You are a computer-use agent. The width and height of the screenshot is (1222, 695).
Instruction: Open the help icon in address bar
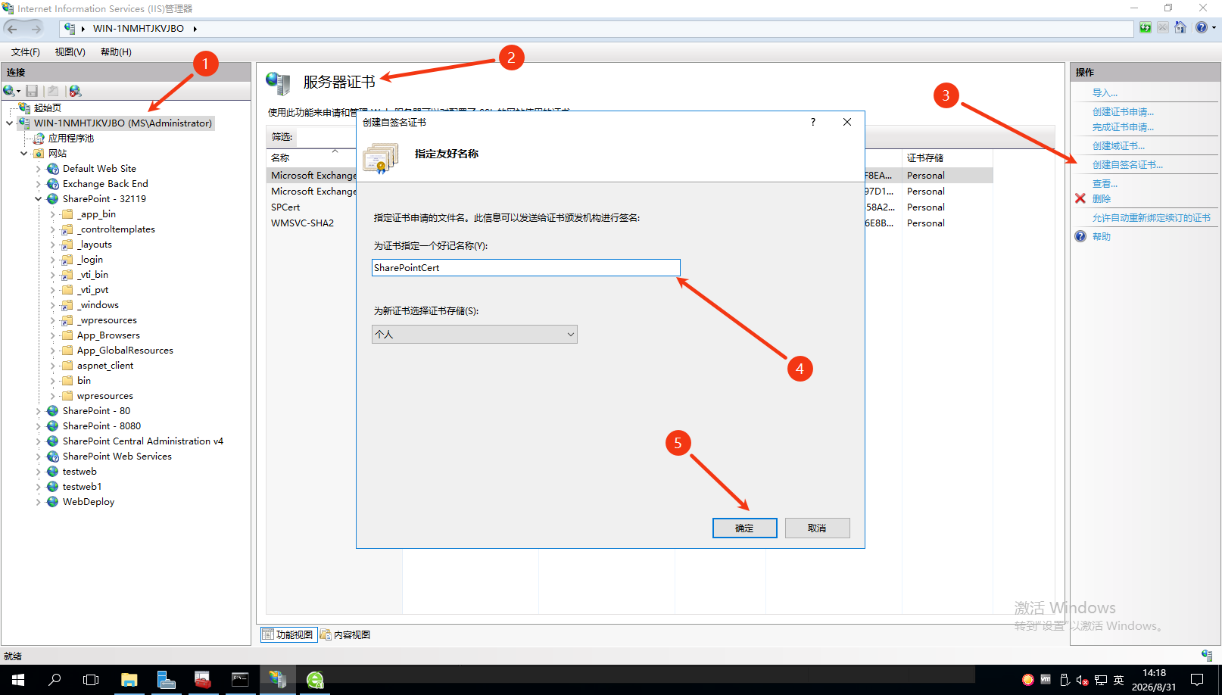coord(1201,28)
